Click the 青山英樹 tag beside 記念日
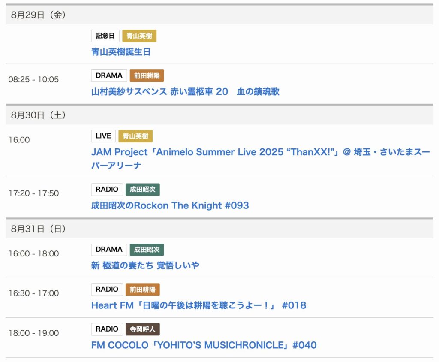 pos(139,36)
